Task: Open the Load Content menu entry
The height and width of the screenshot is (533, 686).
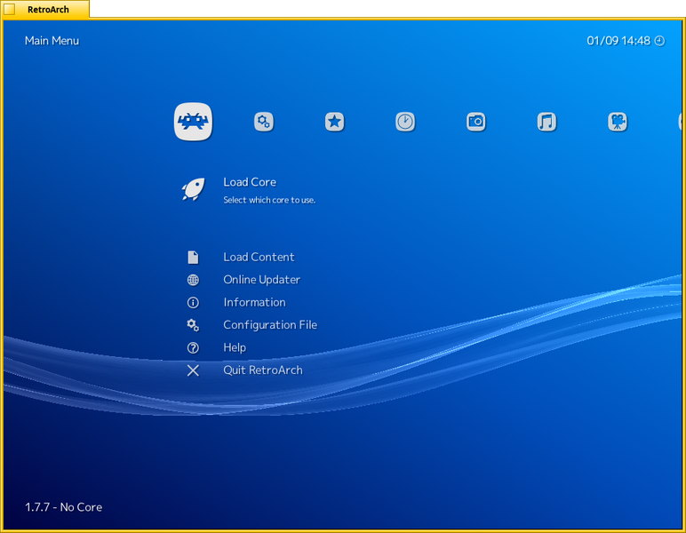Action: click(259, 257)
